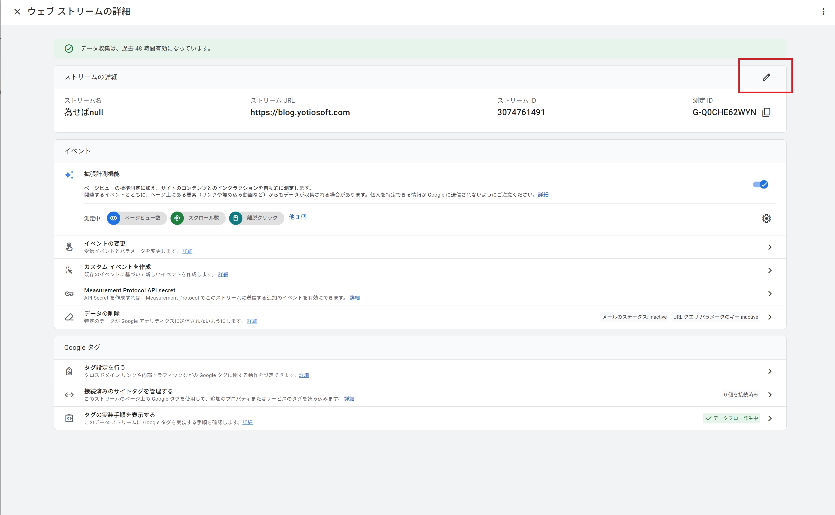
Task: Click the code box icon for tag instructions
Action: 69,418
